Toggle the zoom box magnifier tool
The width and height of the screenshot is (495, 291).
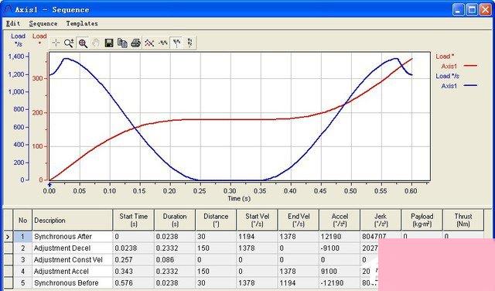tap(83, 43)
